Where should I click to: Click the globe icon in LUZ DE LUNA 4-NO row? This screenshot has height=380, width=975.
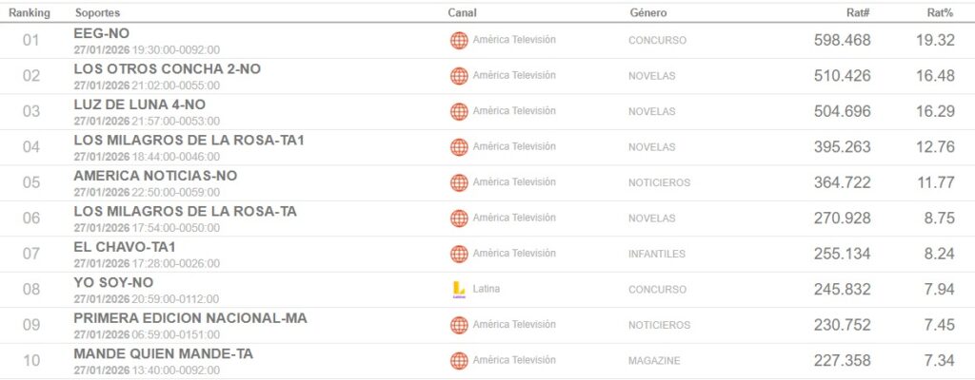[x=459, y=111]
